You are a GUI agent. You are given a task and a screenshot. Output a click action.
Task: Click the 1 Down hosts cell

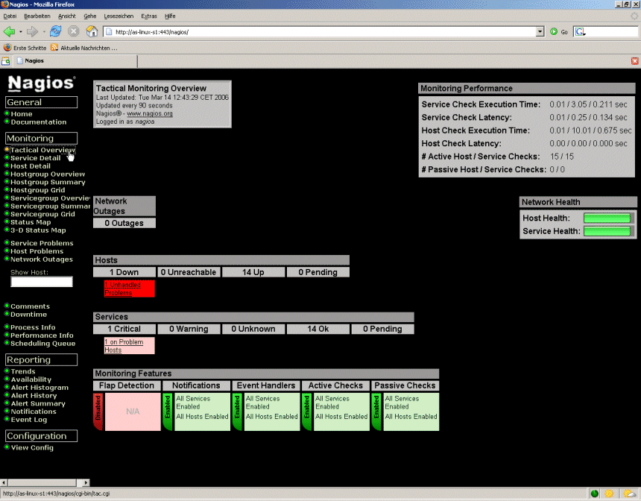click(124, 272)
